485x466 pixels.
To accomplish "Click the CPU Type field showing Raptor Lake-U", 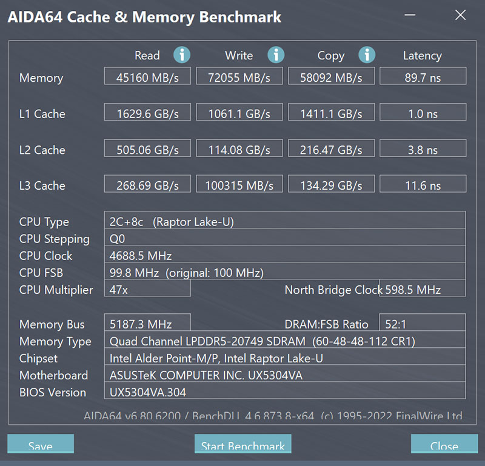I will pyautogui.click(x=285, y=220).
